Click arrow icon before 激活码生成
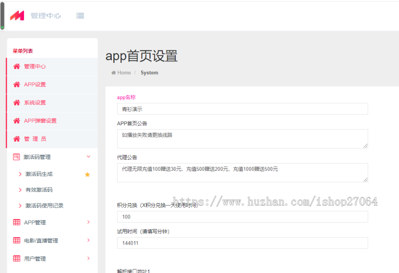399x273 pixels. tap(20, 174)
